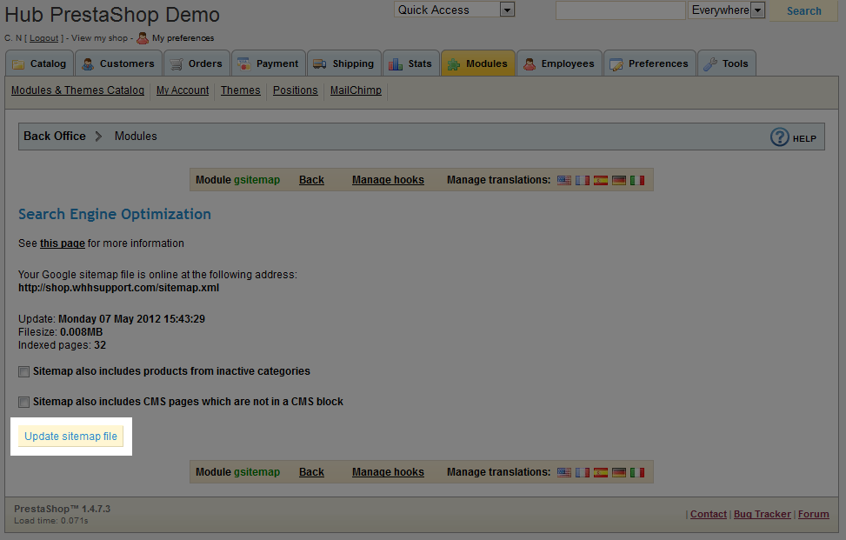The width and height of the screenshot is (846, 540).
Task: Enable products from inactive categories checkbox
Action: (x=23, y=372)
